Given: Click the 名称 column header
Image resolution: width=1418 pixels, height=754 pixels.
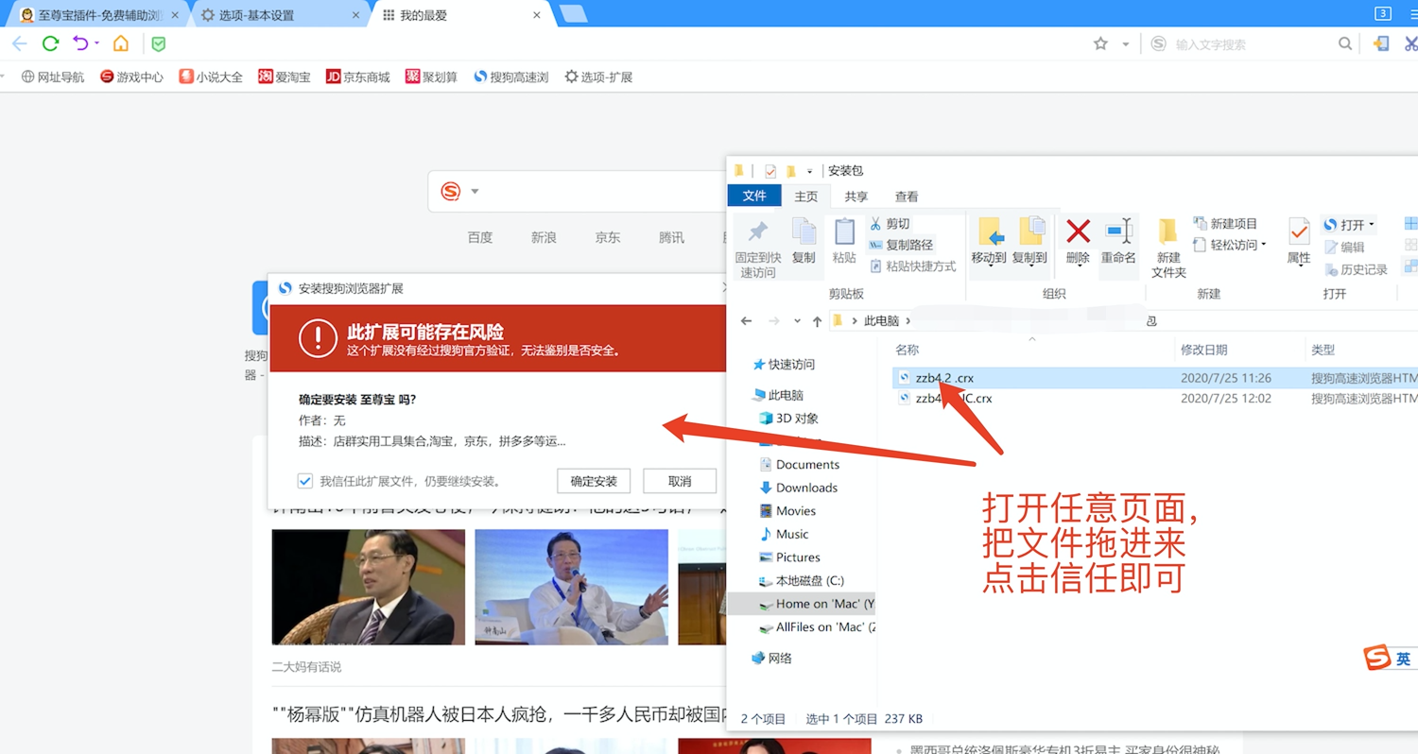Looking at the screenshot, I should (x=907, y=350).
